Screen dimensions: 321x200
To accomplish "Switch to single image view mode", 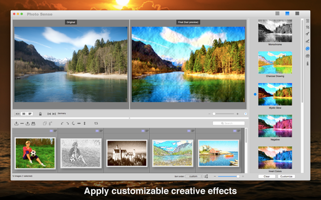I will pyautogui.click(x=297, y=13).
